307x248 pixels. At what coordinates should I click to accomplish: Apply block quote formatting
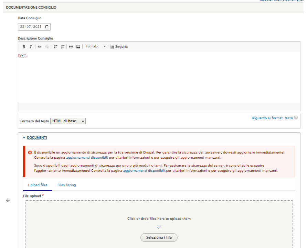coord(71,47)
